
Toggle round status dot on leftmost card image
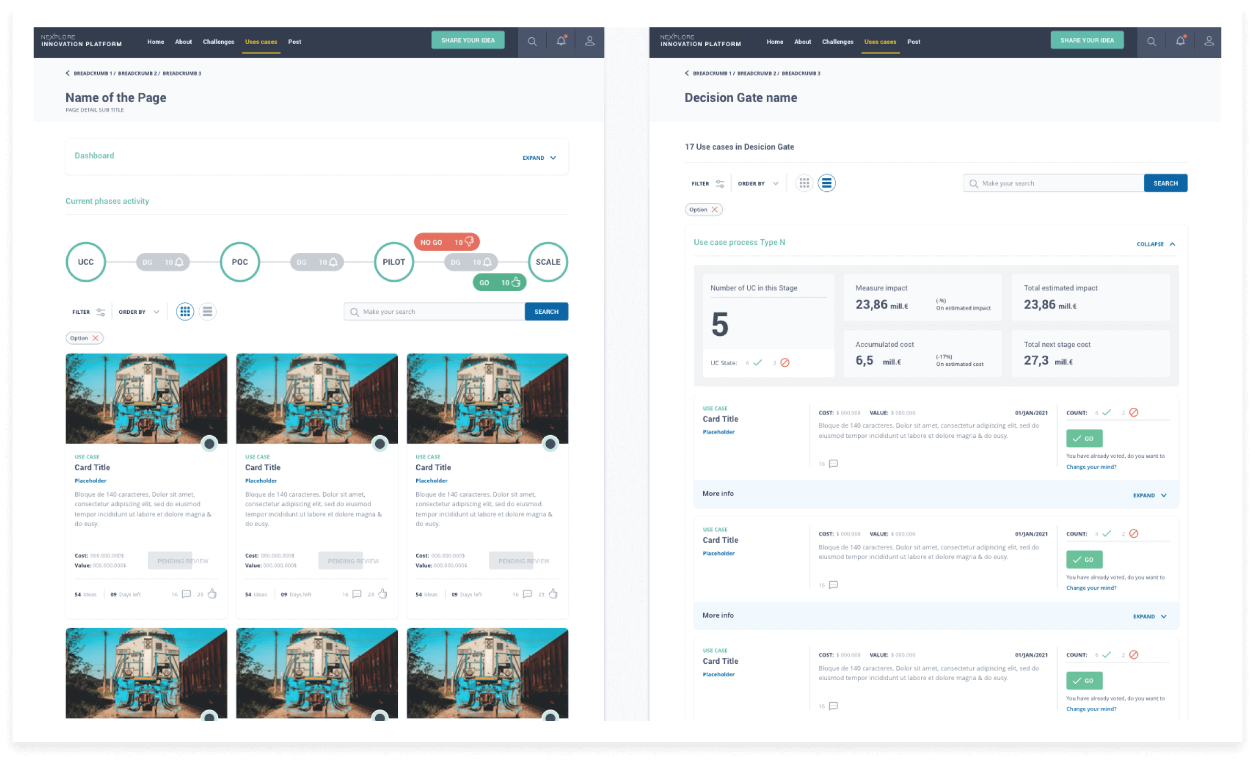209,444
